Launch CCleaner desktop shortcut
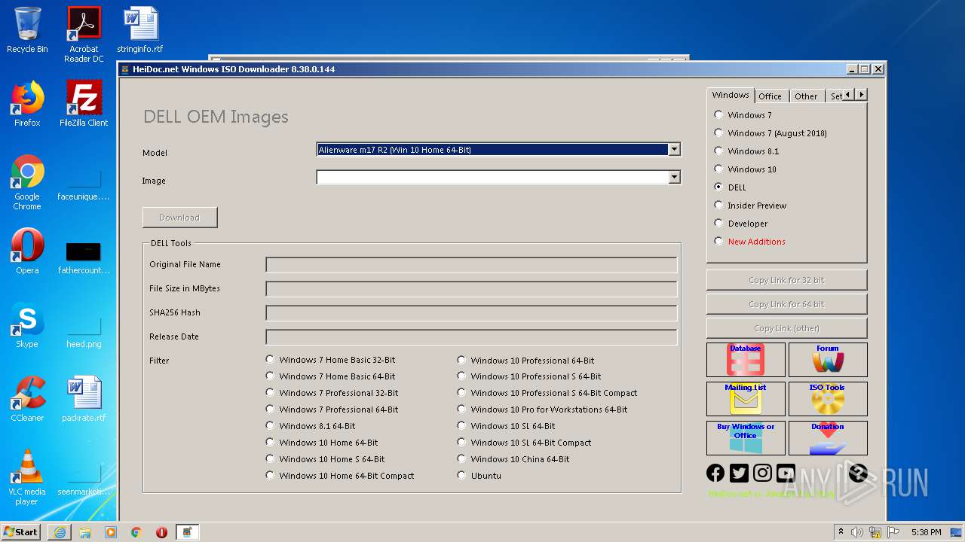 pyautogui.click(x=27, y=399)
